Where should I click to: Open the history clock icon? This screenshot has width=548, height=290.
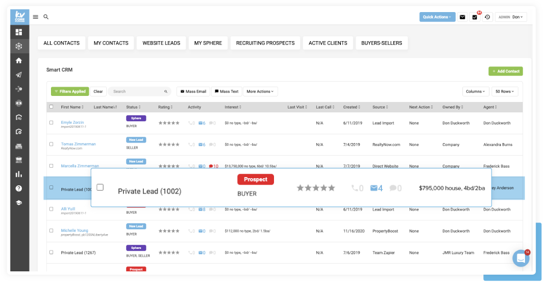tap(487, 17)
